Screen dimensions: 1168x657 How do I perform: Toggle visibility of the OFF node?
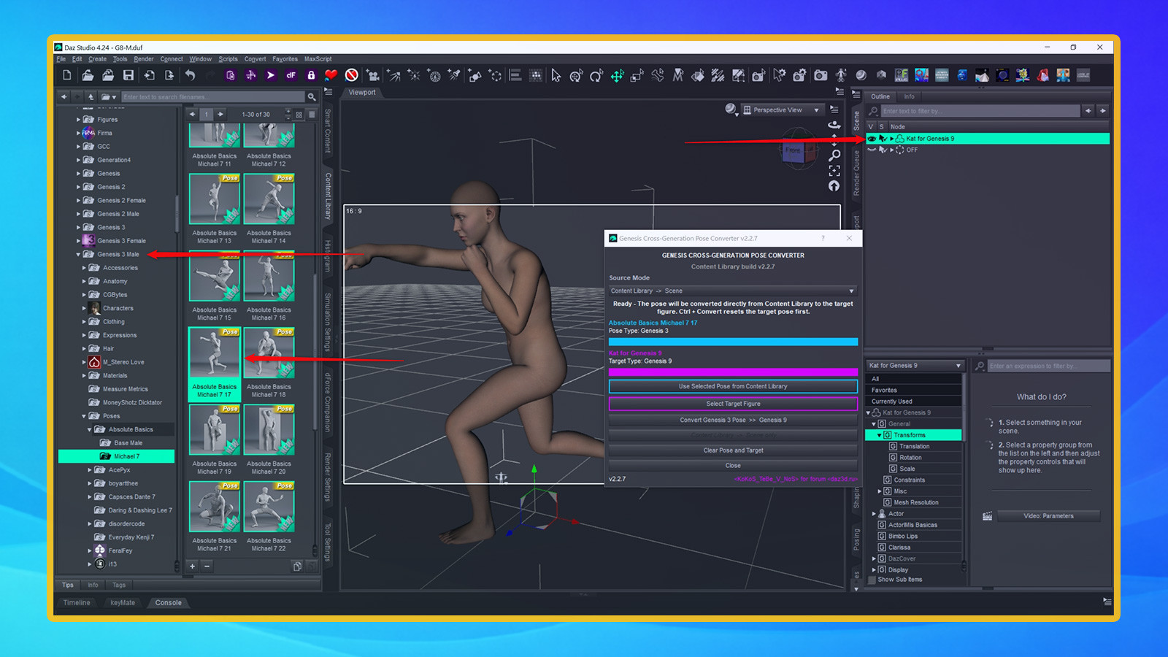pos(872,150)
